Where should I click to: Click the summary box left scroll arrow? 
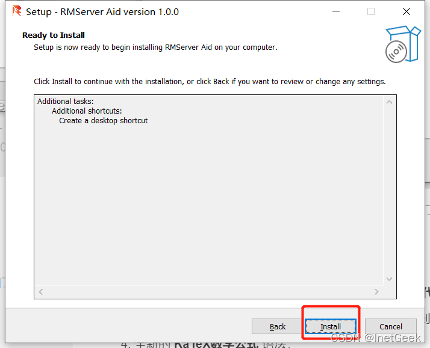[x=41, y=292]
